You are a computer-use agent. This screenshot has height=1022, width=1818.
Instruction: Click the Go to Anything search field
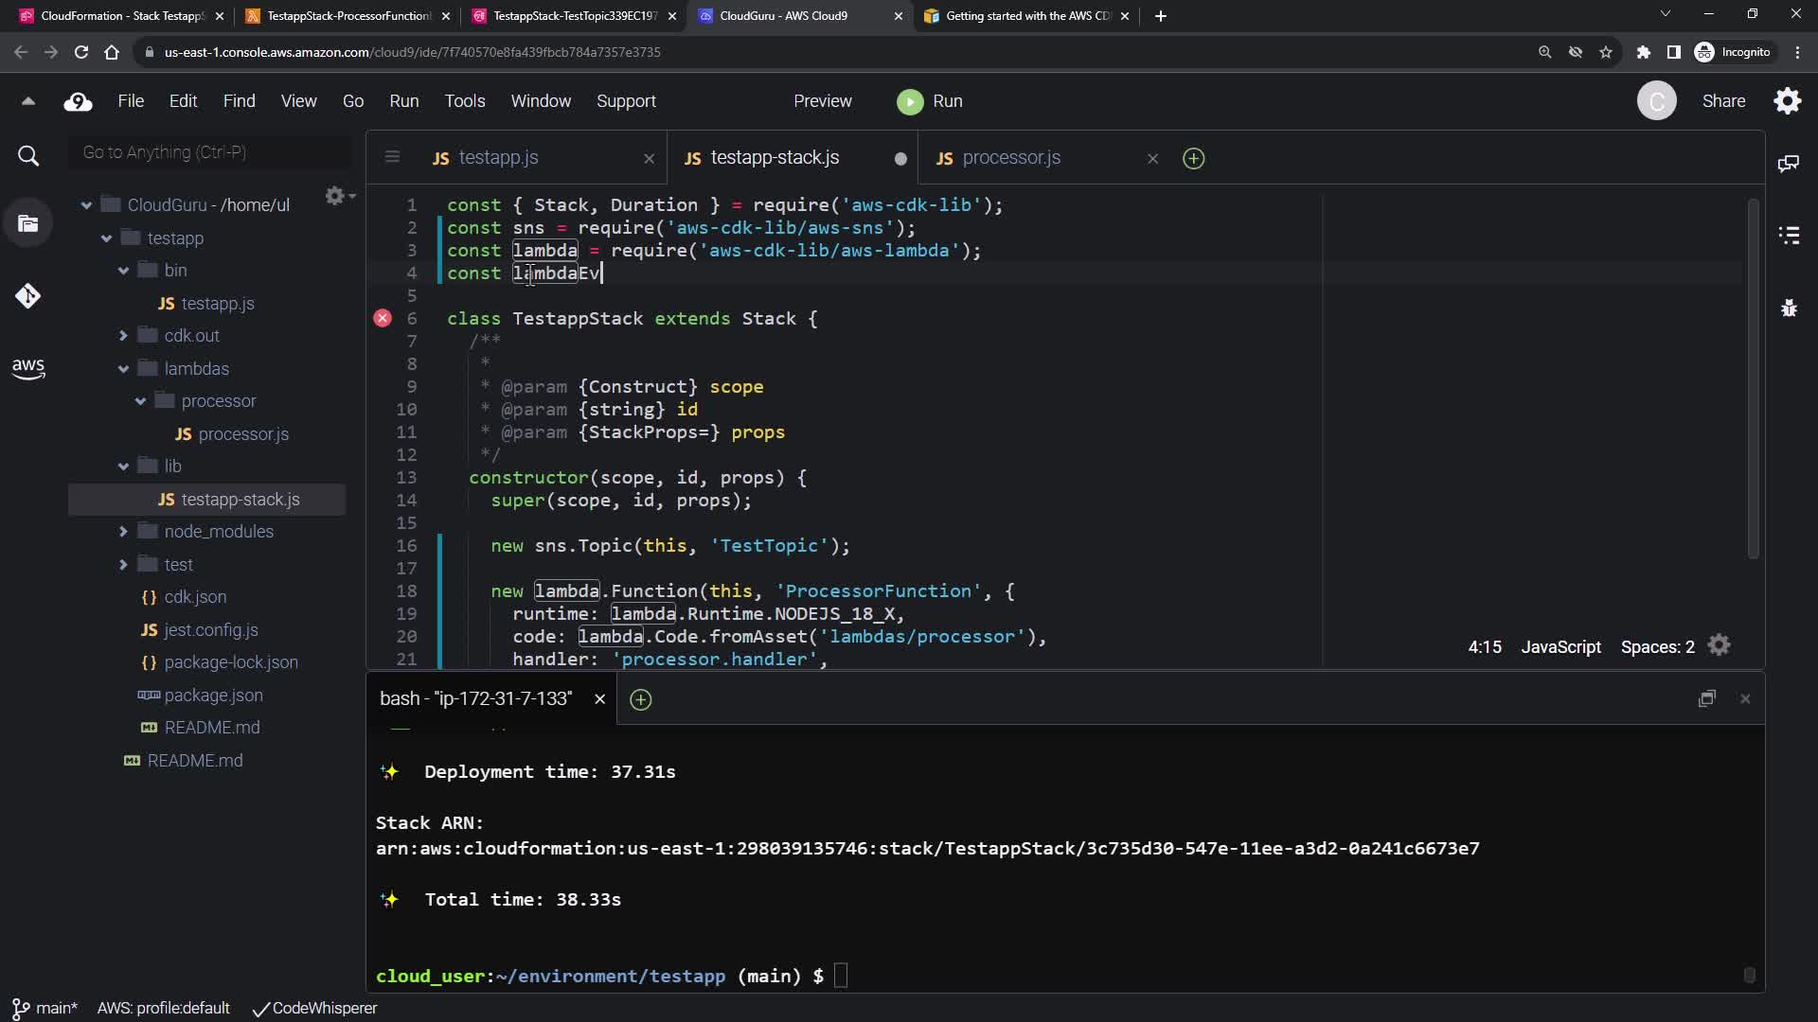208,152
